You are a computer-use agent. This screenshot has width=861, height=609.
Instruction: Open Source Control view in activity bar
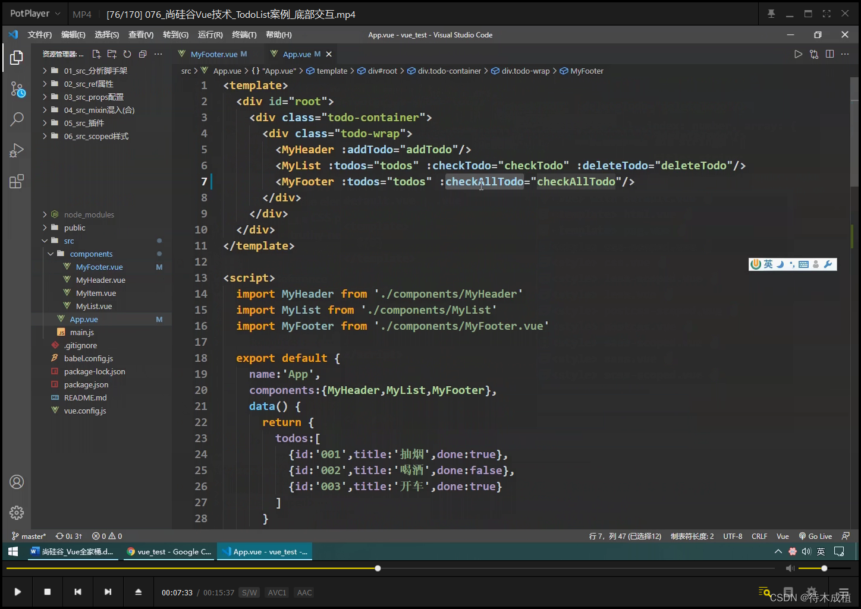pyautogui.click(x=17, y=90)
